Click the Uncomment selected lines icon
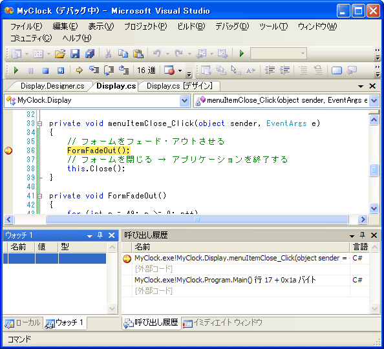 pyautogui.click(x=318, y=70)
